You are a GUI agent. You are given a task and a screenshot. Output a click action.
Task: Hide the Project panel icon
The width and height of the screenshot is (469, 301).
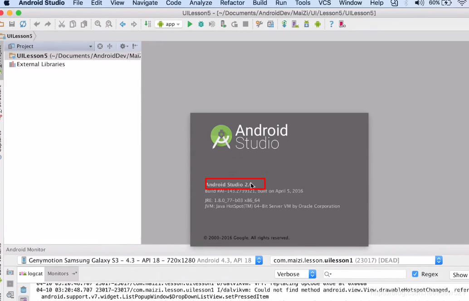tap(135, 46)
